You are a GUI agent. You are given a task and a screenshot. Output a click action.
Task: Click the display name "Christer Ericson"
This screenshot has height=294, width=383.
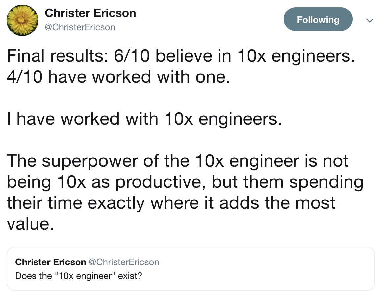click(91, 13)
